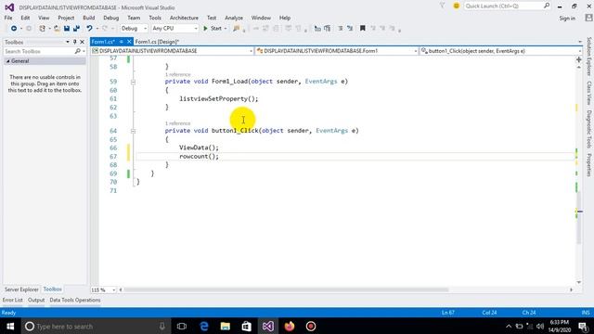Open the Team menu
Image resolution: width=594 pixels, height=334 pixels.
134,18
